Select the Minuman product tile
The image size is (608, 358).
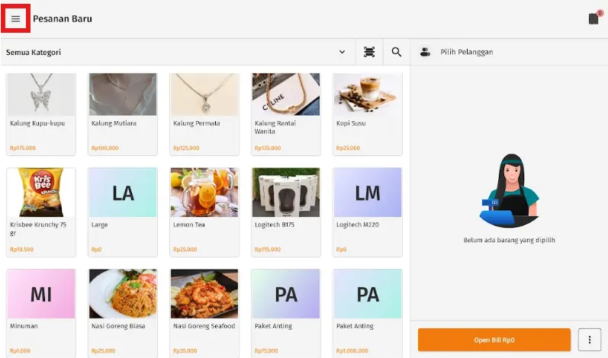tap(41, 312)
